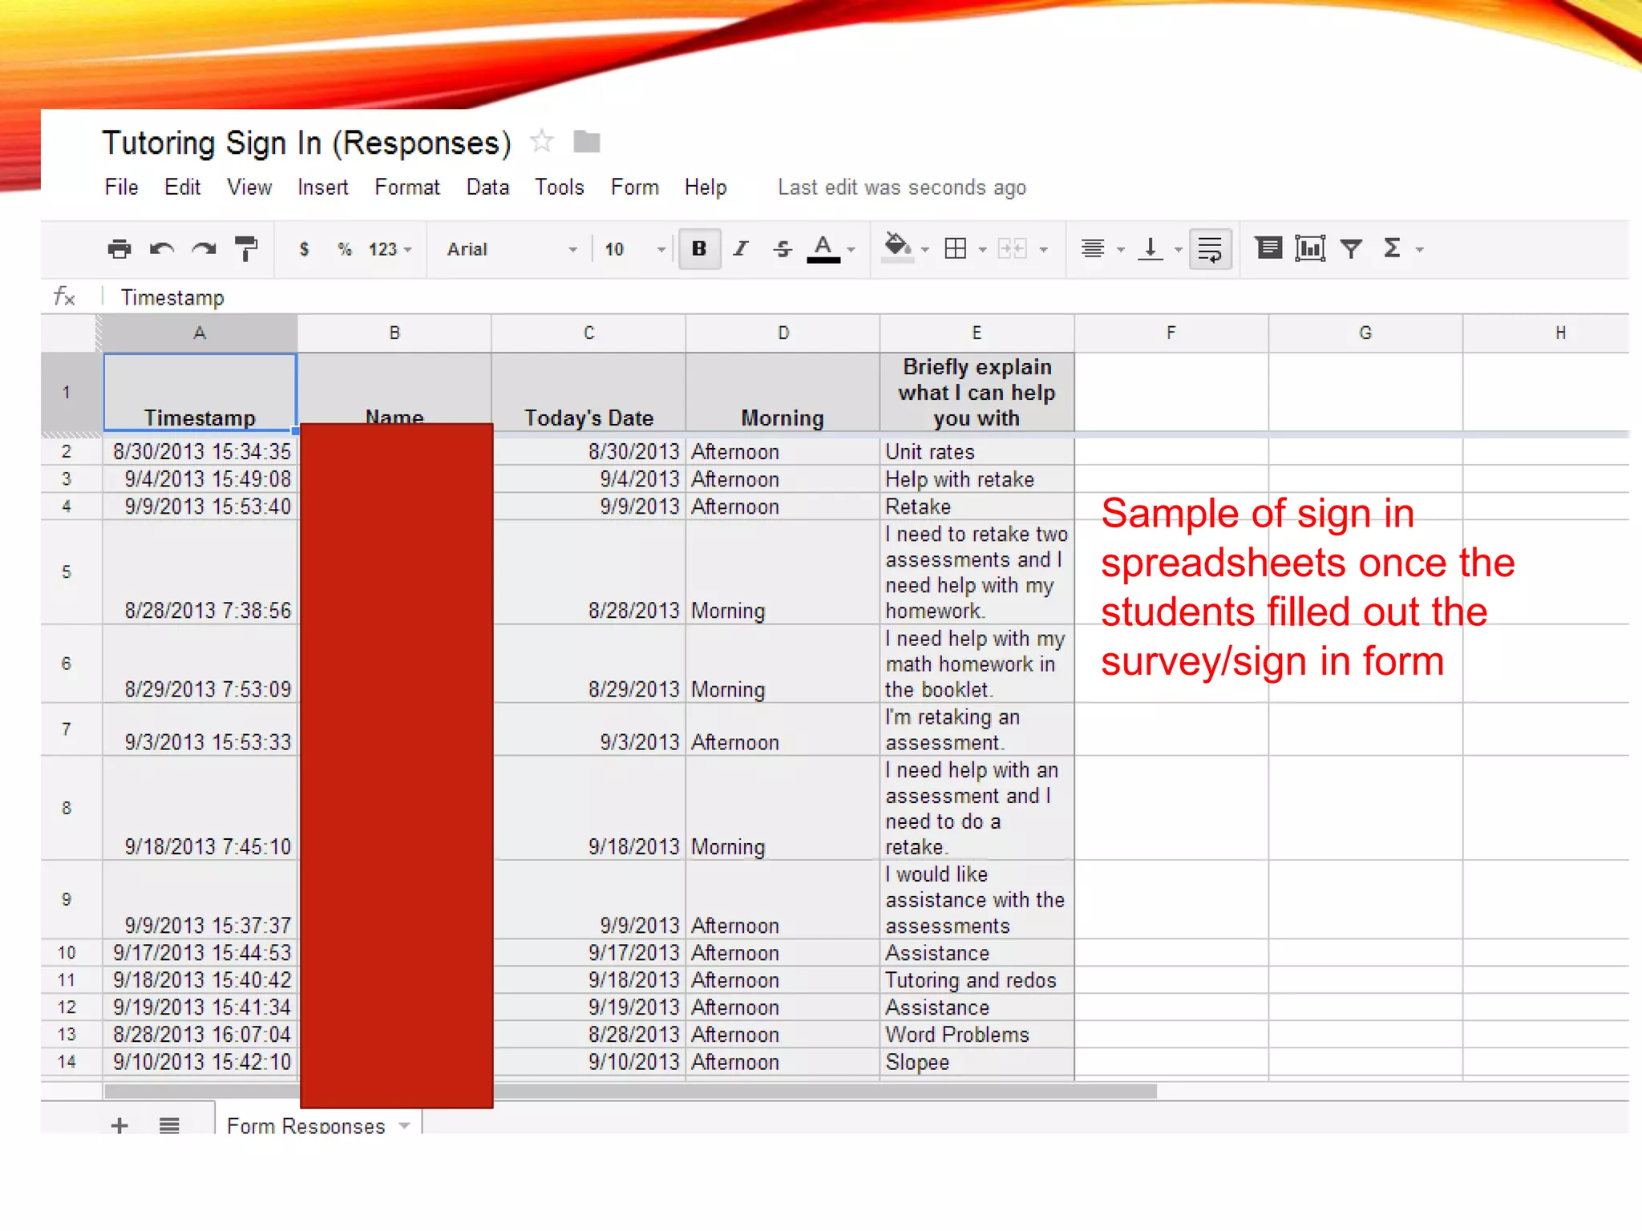Click 'Last edit was seconds ago' link

902,188
